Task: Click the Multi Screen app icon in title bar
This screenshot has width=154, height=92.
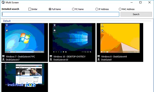Action: pyautogui.click(x=3, y=2)
